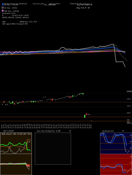Click the 1145.1 price axis label
132x175 pixels.
pyautogui.click(x=129, y=99)
